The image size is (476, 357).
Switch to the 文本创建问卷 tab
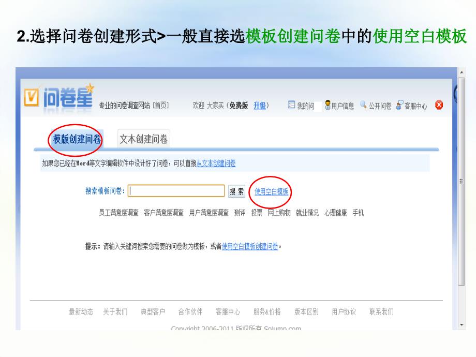144,139
